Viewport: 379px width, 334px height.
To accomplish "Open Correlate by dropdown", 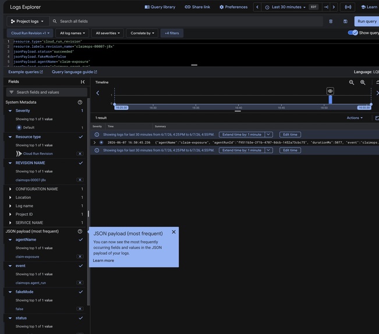I will point(142,33).
